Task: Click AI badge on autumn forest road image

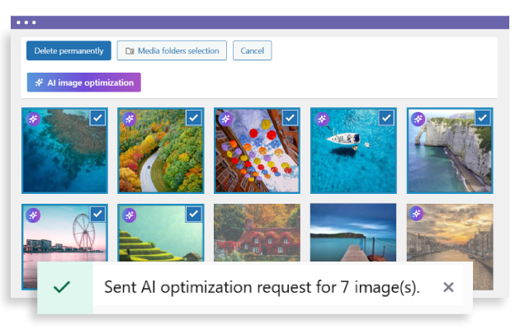Action: pos(130,119)
